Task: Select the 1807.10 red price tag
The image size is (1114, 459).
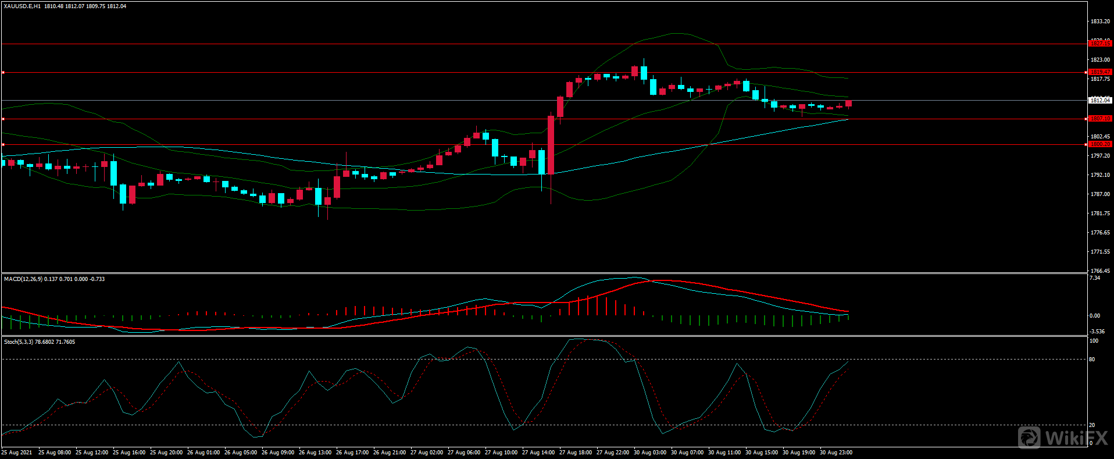Action: 1099,119
